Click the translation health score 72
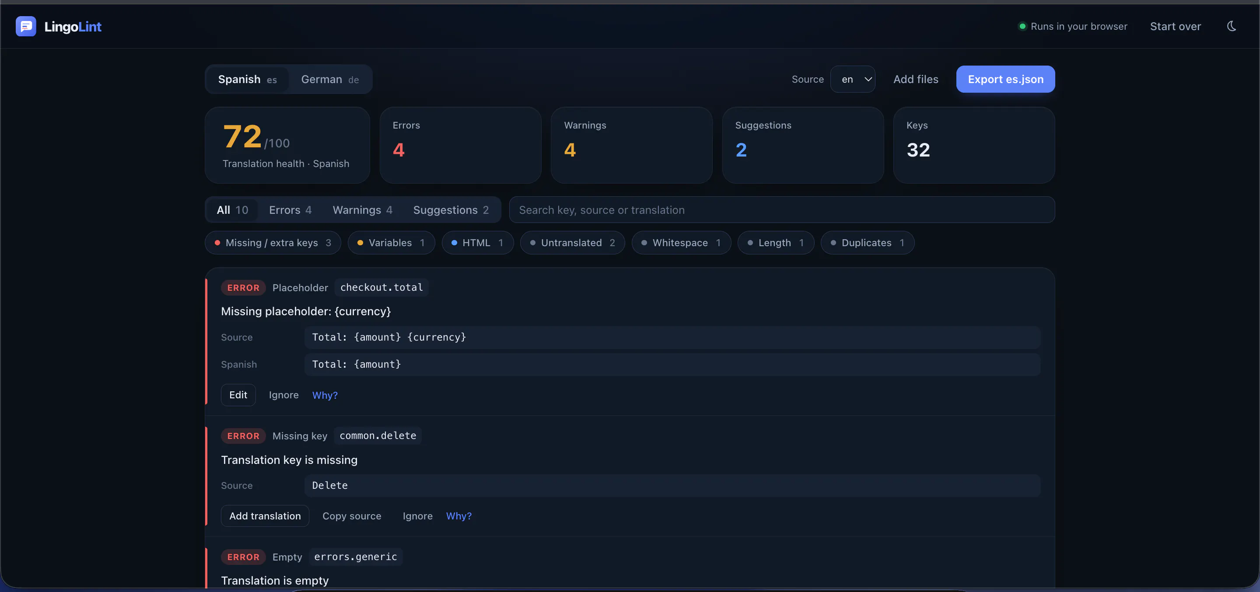Image resolution: width=1260 pixels, height=592 pixels. (x=242, y=136)
